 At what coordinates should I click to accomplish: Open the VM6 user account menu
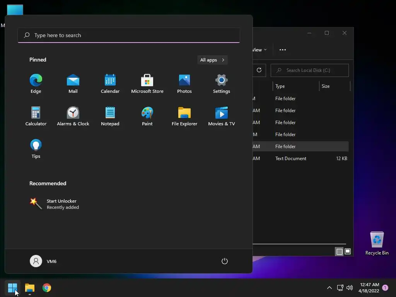point(43,261)
